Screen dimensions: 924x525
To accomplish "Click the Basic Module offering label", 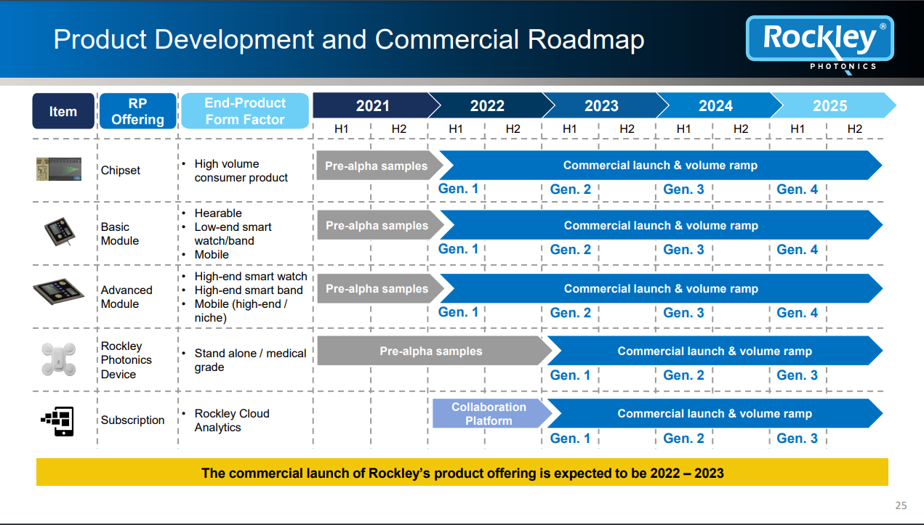I will pyautogui.click(x=120, y=234).
